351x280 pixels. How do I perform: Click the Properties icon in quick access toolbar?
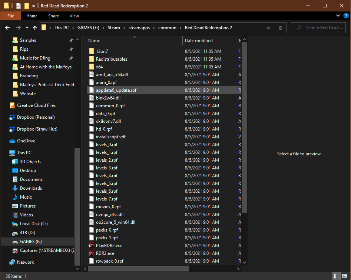click(19, 6)
